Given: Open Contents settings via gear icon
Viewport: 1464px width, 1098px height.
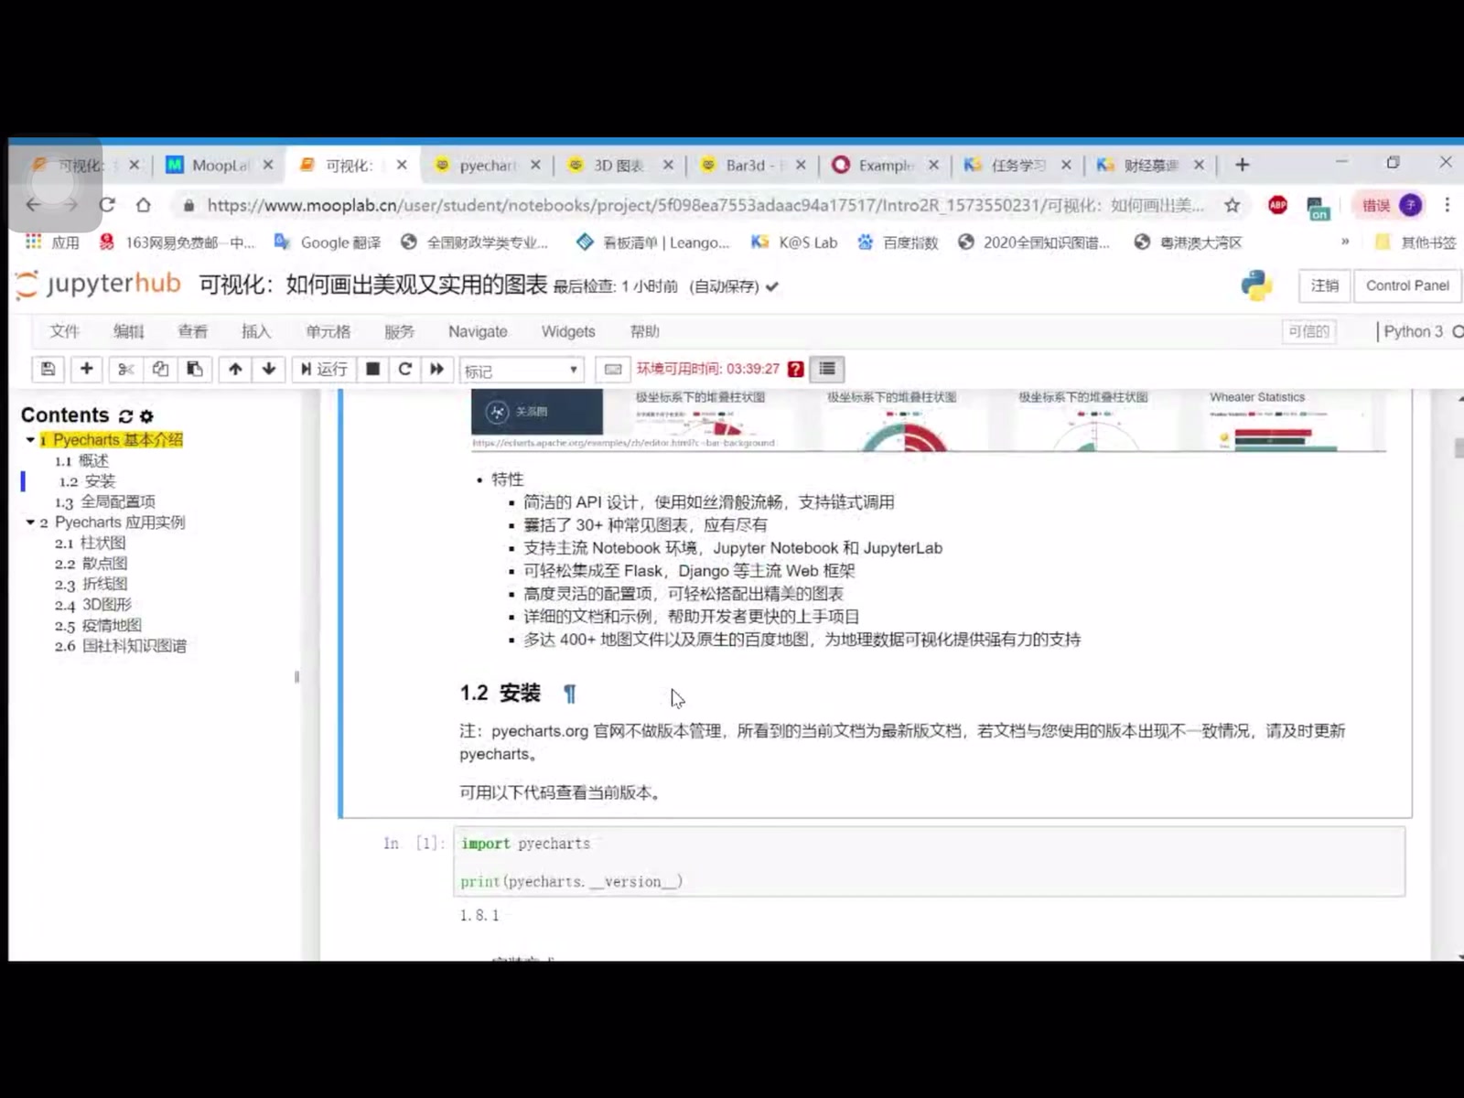Looking at the screenshot, I should pos(147,414).
